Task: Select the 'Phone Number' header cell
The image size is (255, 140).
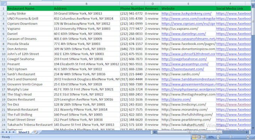Action: click(x=132, y=9)
